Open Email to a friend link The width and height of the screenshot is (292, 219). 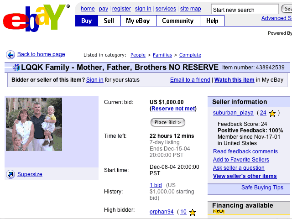190,80
